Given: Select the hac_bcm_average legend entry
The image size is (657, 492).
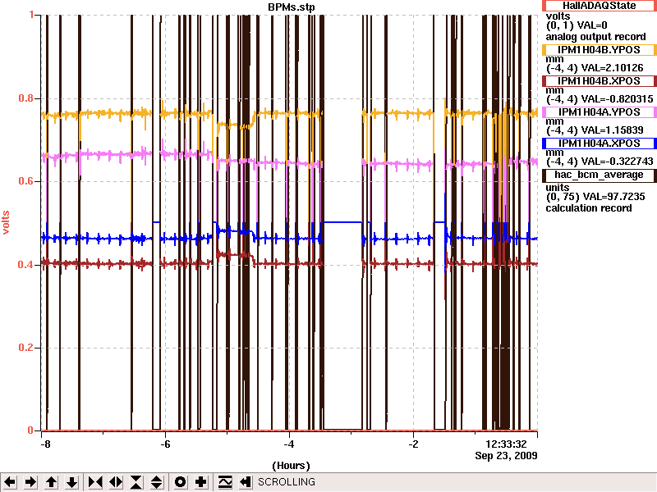Looking at the screenshot, I should click(x=600, y=175).
